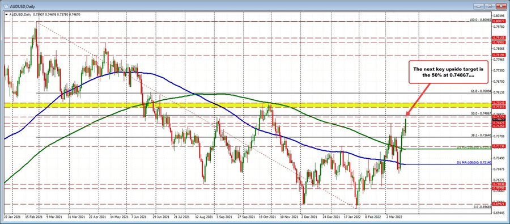Click the 19 Oct 2021 date label
The image size is (510, 224).
point(267,216)
